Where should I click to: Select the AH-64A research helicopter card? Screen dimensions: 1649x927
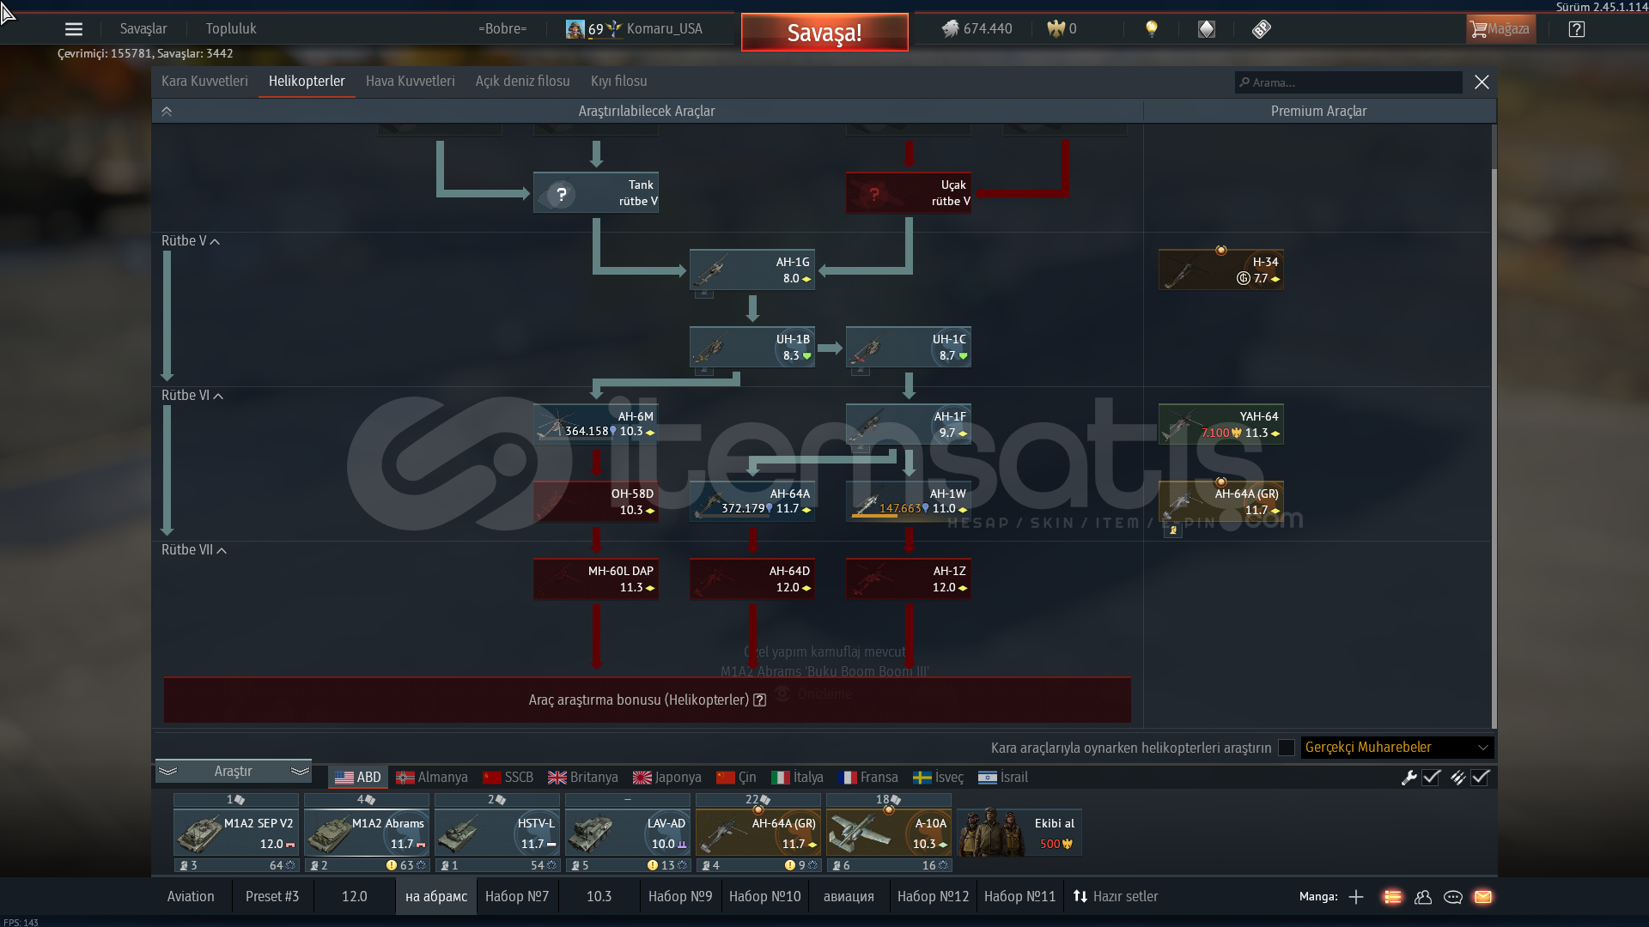[x=752, y=501]
